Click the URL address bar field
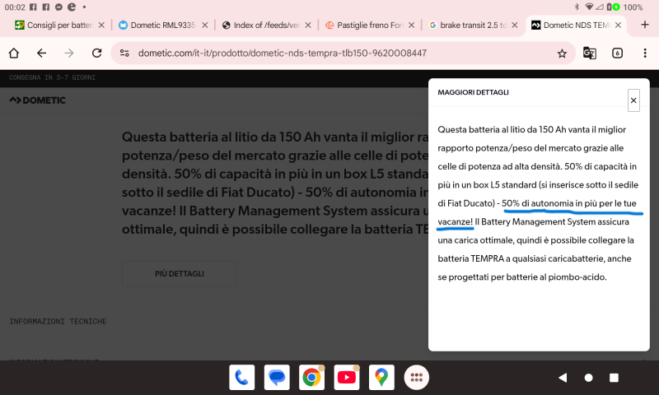This screenshot has width=659, height=395. pyautogui.click(x=343, y=53)
